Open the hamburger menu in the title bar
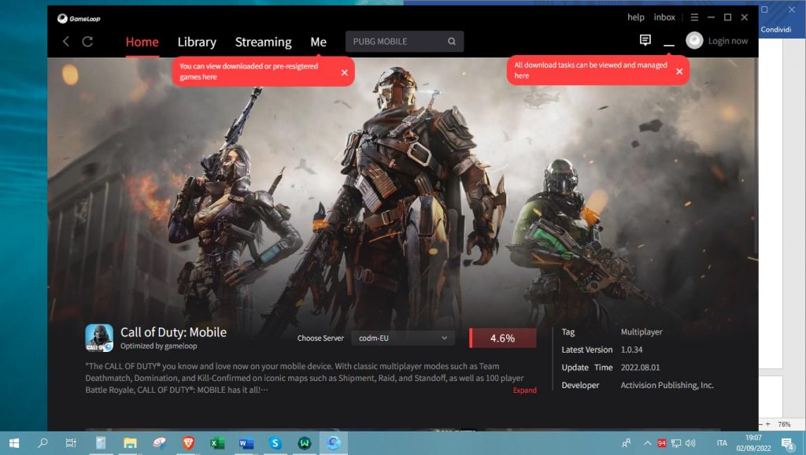Image resolution: width=806 pixels, height=455 pixels. coord(694,17)
